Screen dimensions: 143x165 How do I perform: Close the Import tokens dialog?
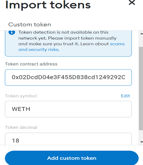coord(132,3)
